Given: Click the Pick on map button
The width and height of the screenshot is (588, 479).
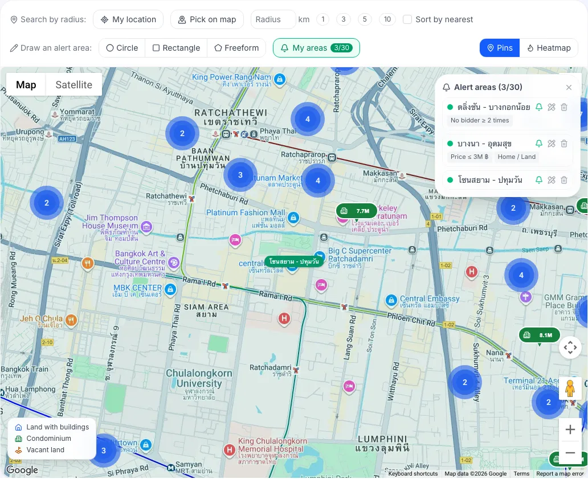Looking at the screenshot, I should tap(207, 19).
